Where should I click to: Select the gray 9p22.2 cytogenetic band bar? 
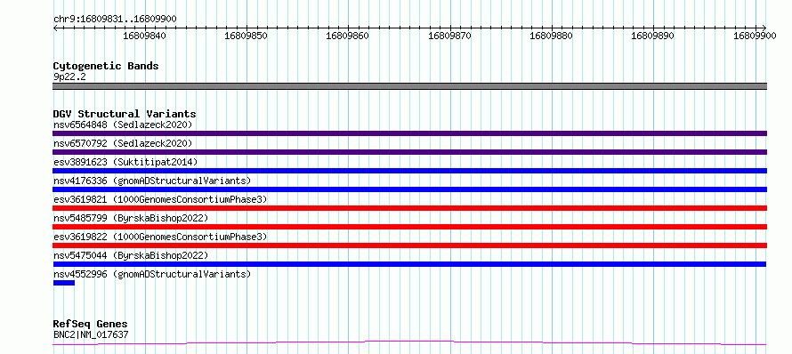pyautogui.click(x=409, y=86)
